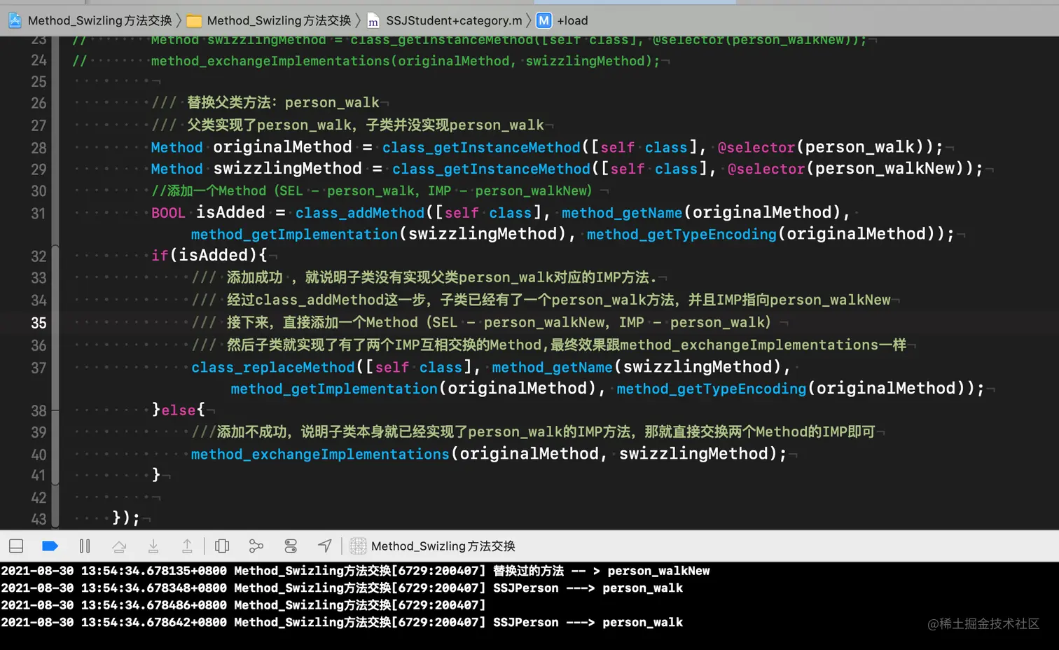Click console log '替换过的方法 -- > person_walkNew'
Viewport: 1059px width, 650px height.
tap(602, 571)
